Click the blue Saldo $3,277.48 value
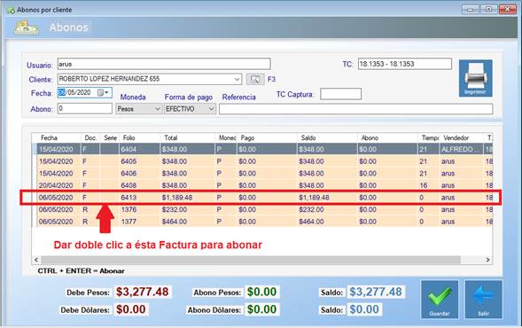522x328 pixels. pyautogui.click(x=376, y=292)
